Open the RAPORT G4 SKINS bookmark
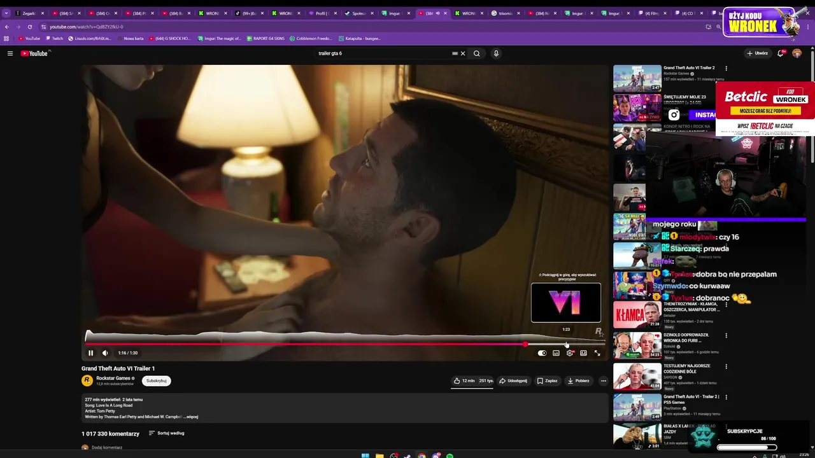Viewport: 815px width, 458px height. (x=266, y=38)
